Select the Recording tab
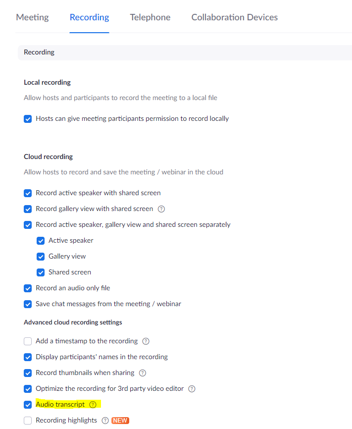 click(89, 17)
